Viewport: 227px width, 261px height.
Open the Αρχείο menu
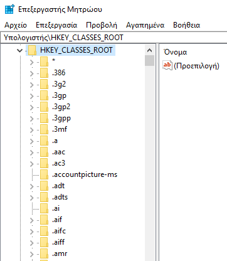16,25
